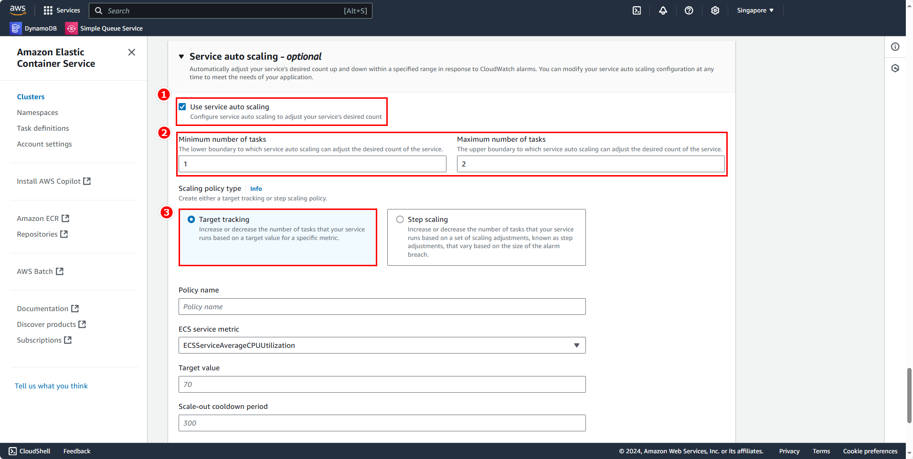Click the external link icon beside Discover products
Screen dimensions: 913x459
pyautogui.click(x=82, y=324)
